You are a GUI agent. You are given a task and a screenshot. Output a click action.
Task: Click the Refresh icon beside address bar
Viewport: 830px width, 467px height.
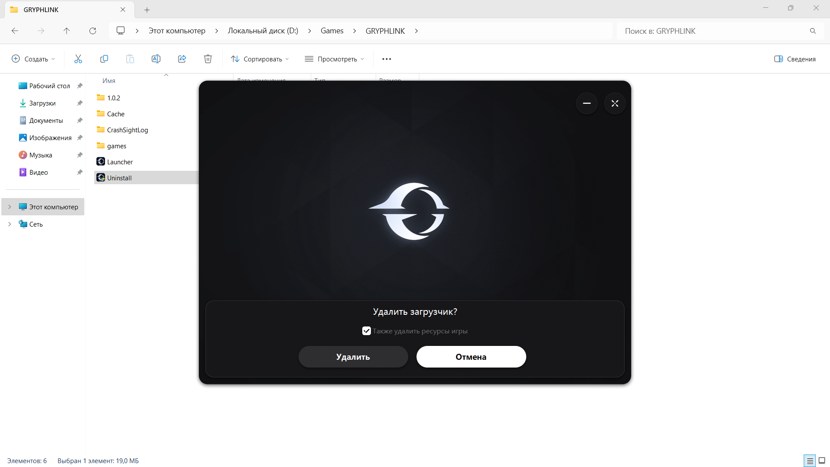[93, 31]
